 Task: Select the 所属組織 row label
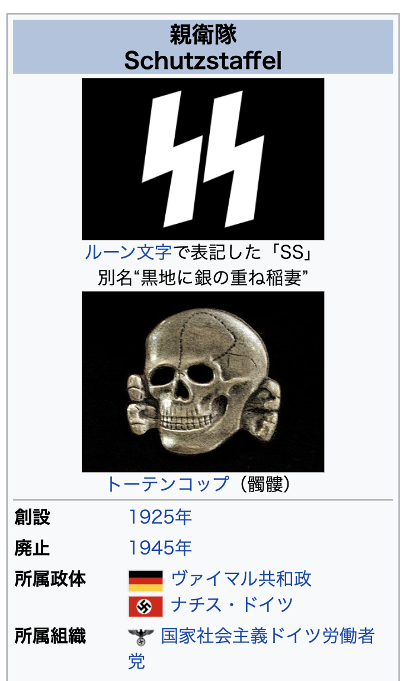pos(50,636)
